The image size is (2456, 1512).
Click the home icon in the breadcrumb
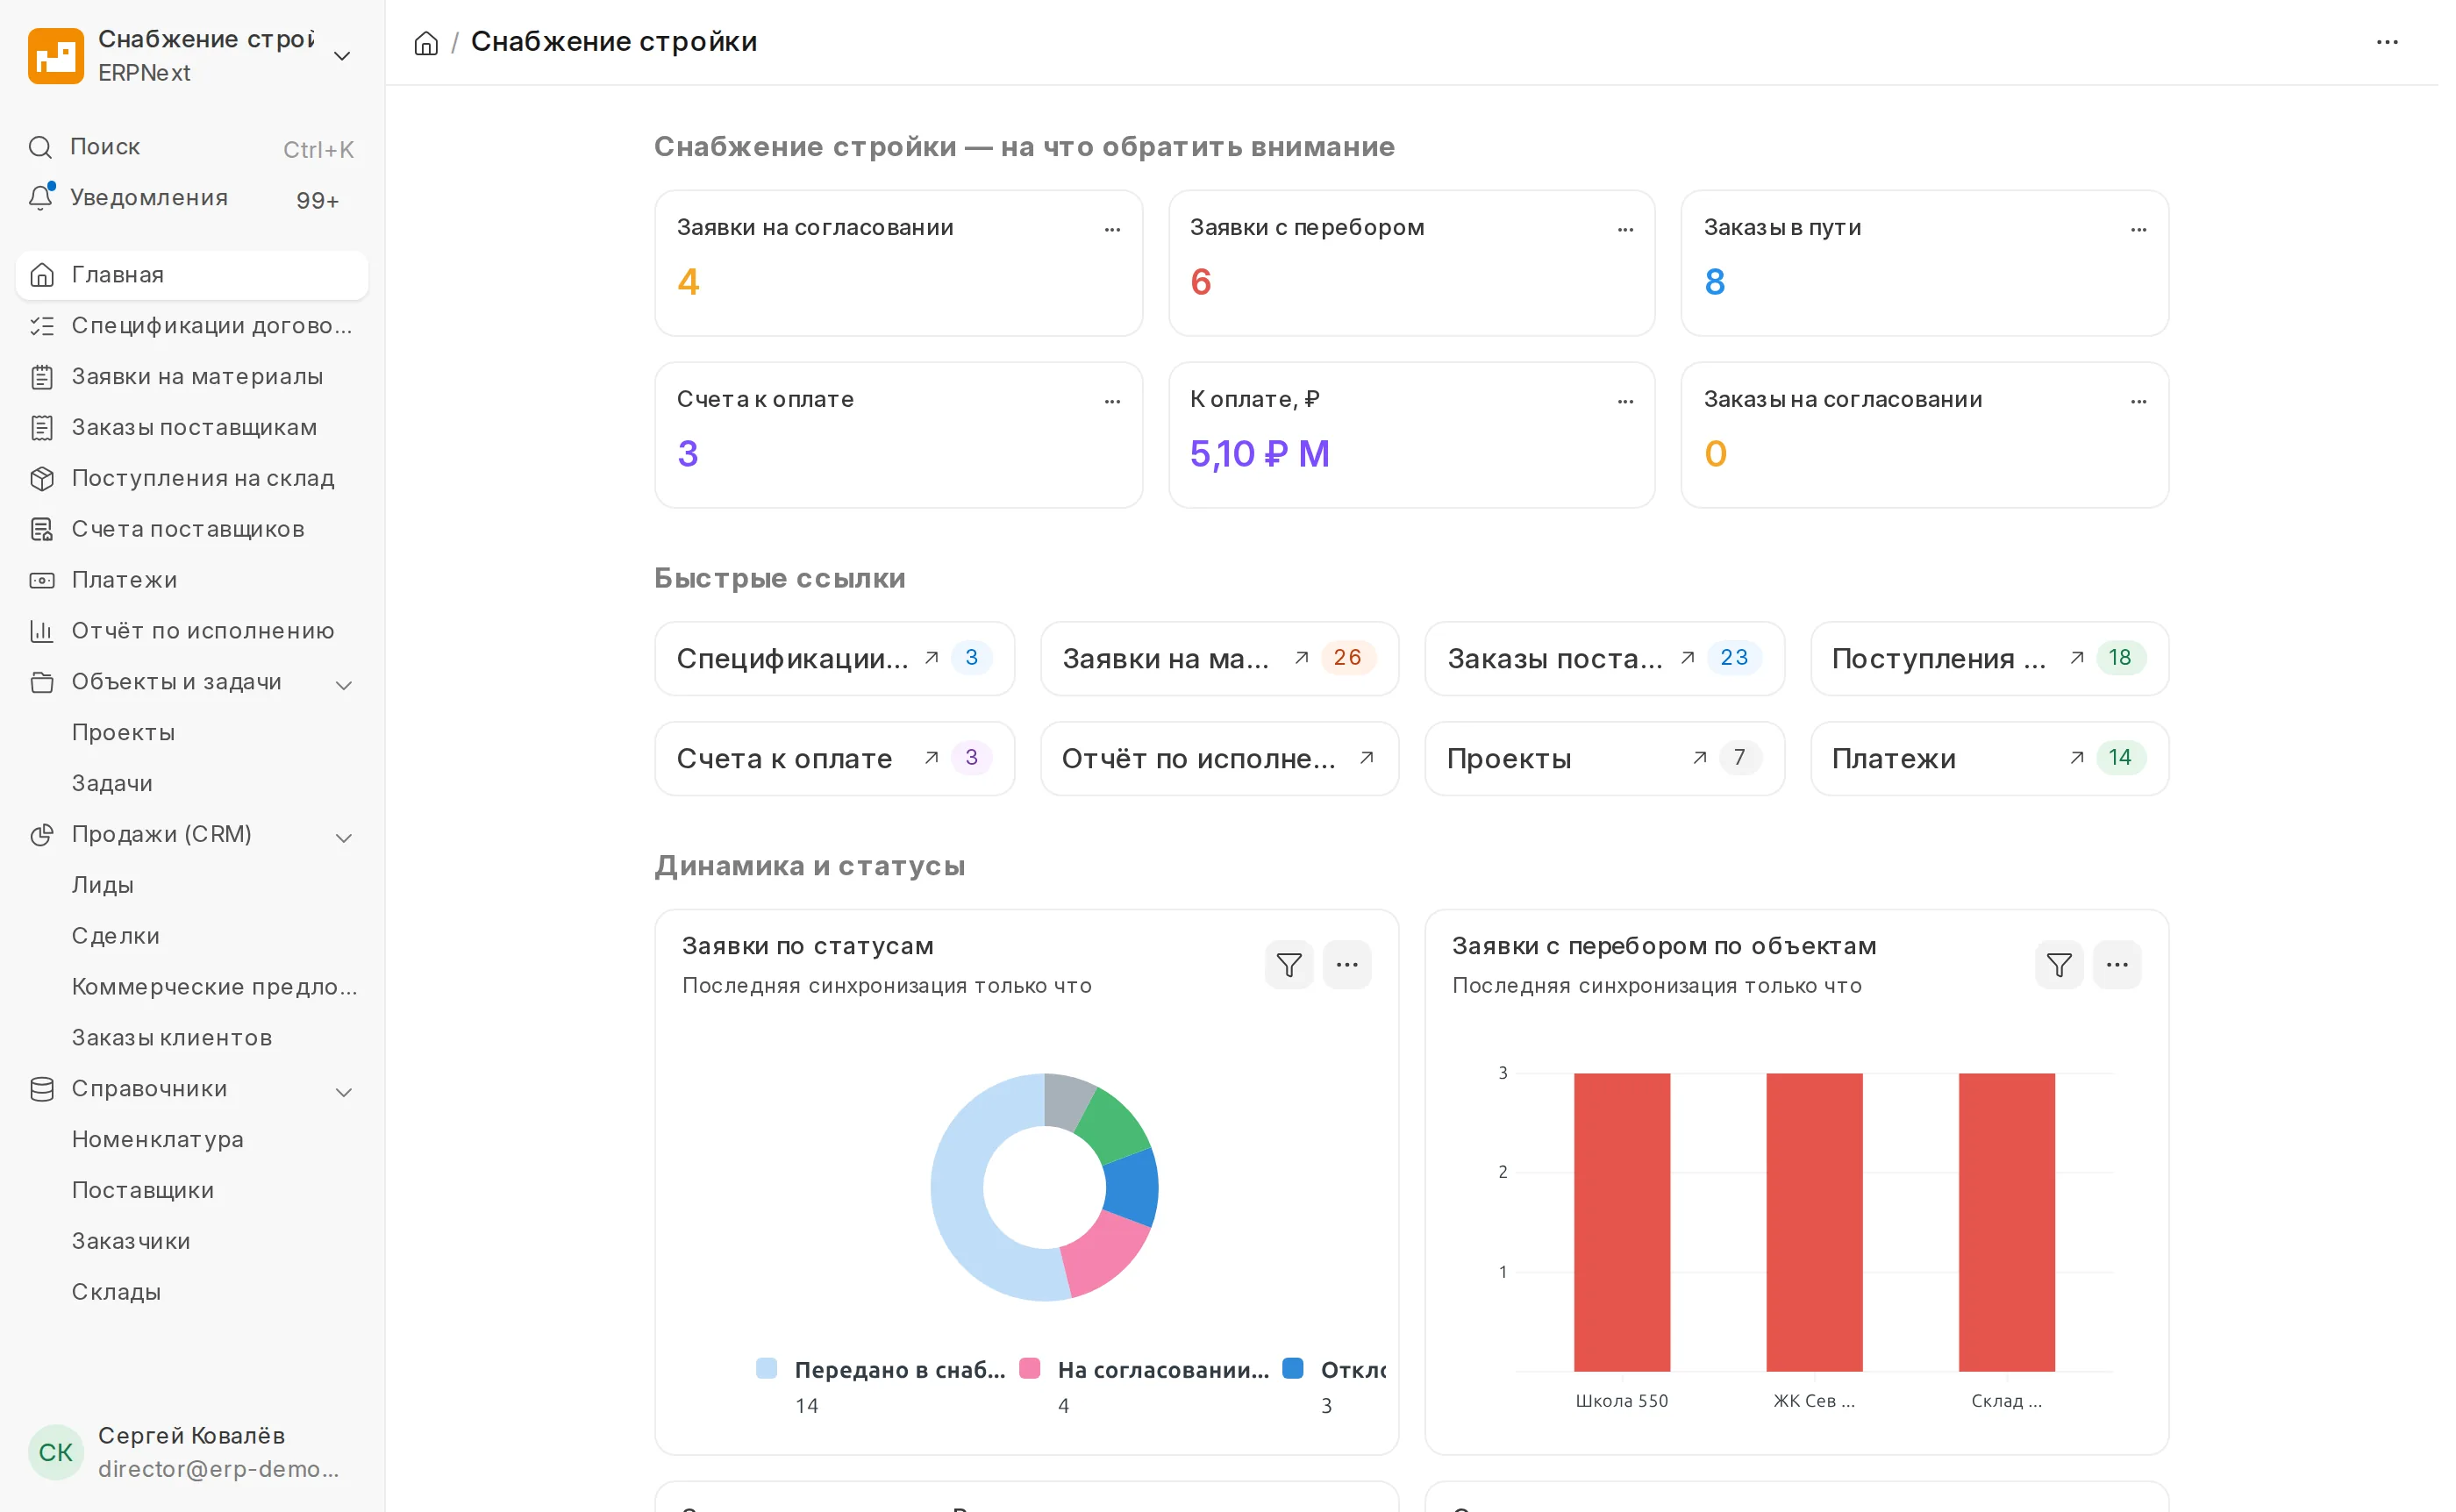click(x=429, y=43)
